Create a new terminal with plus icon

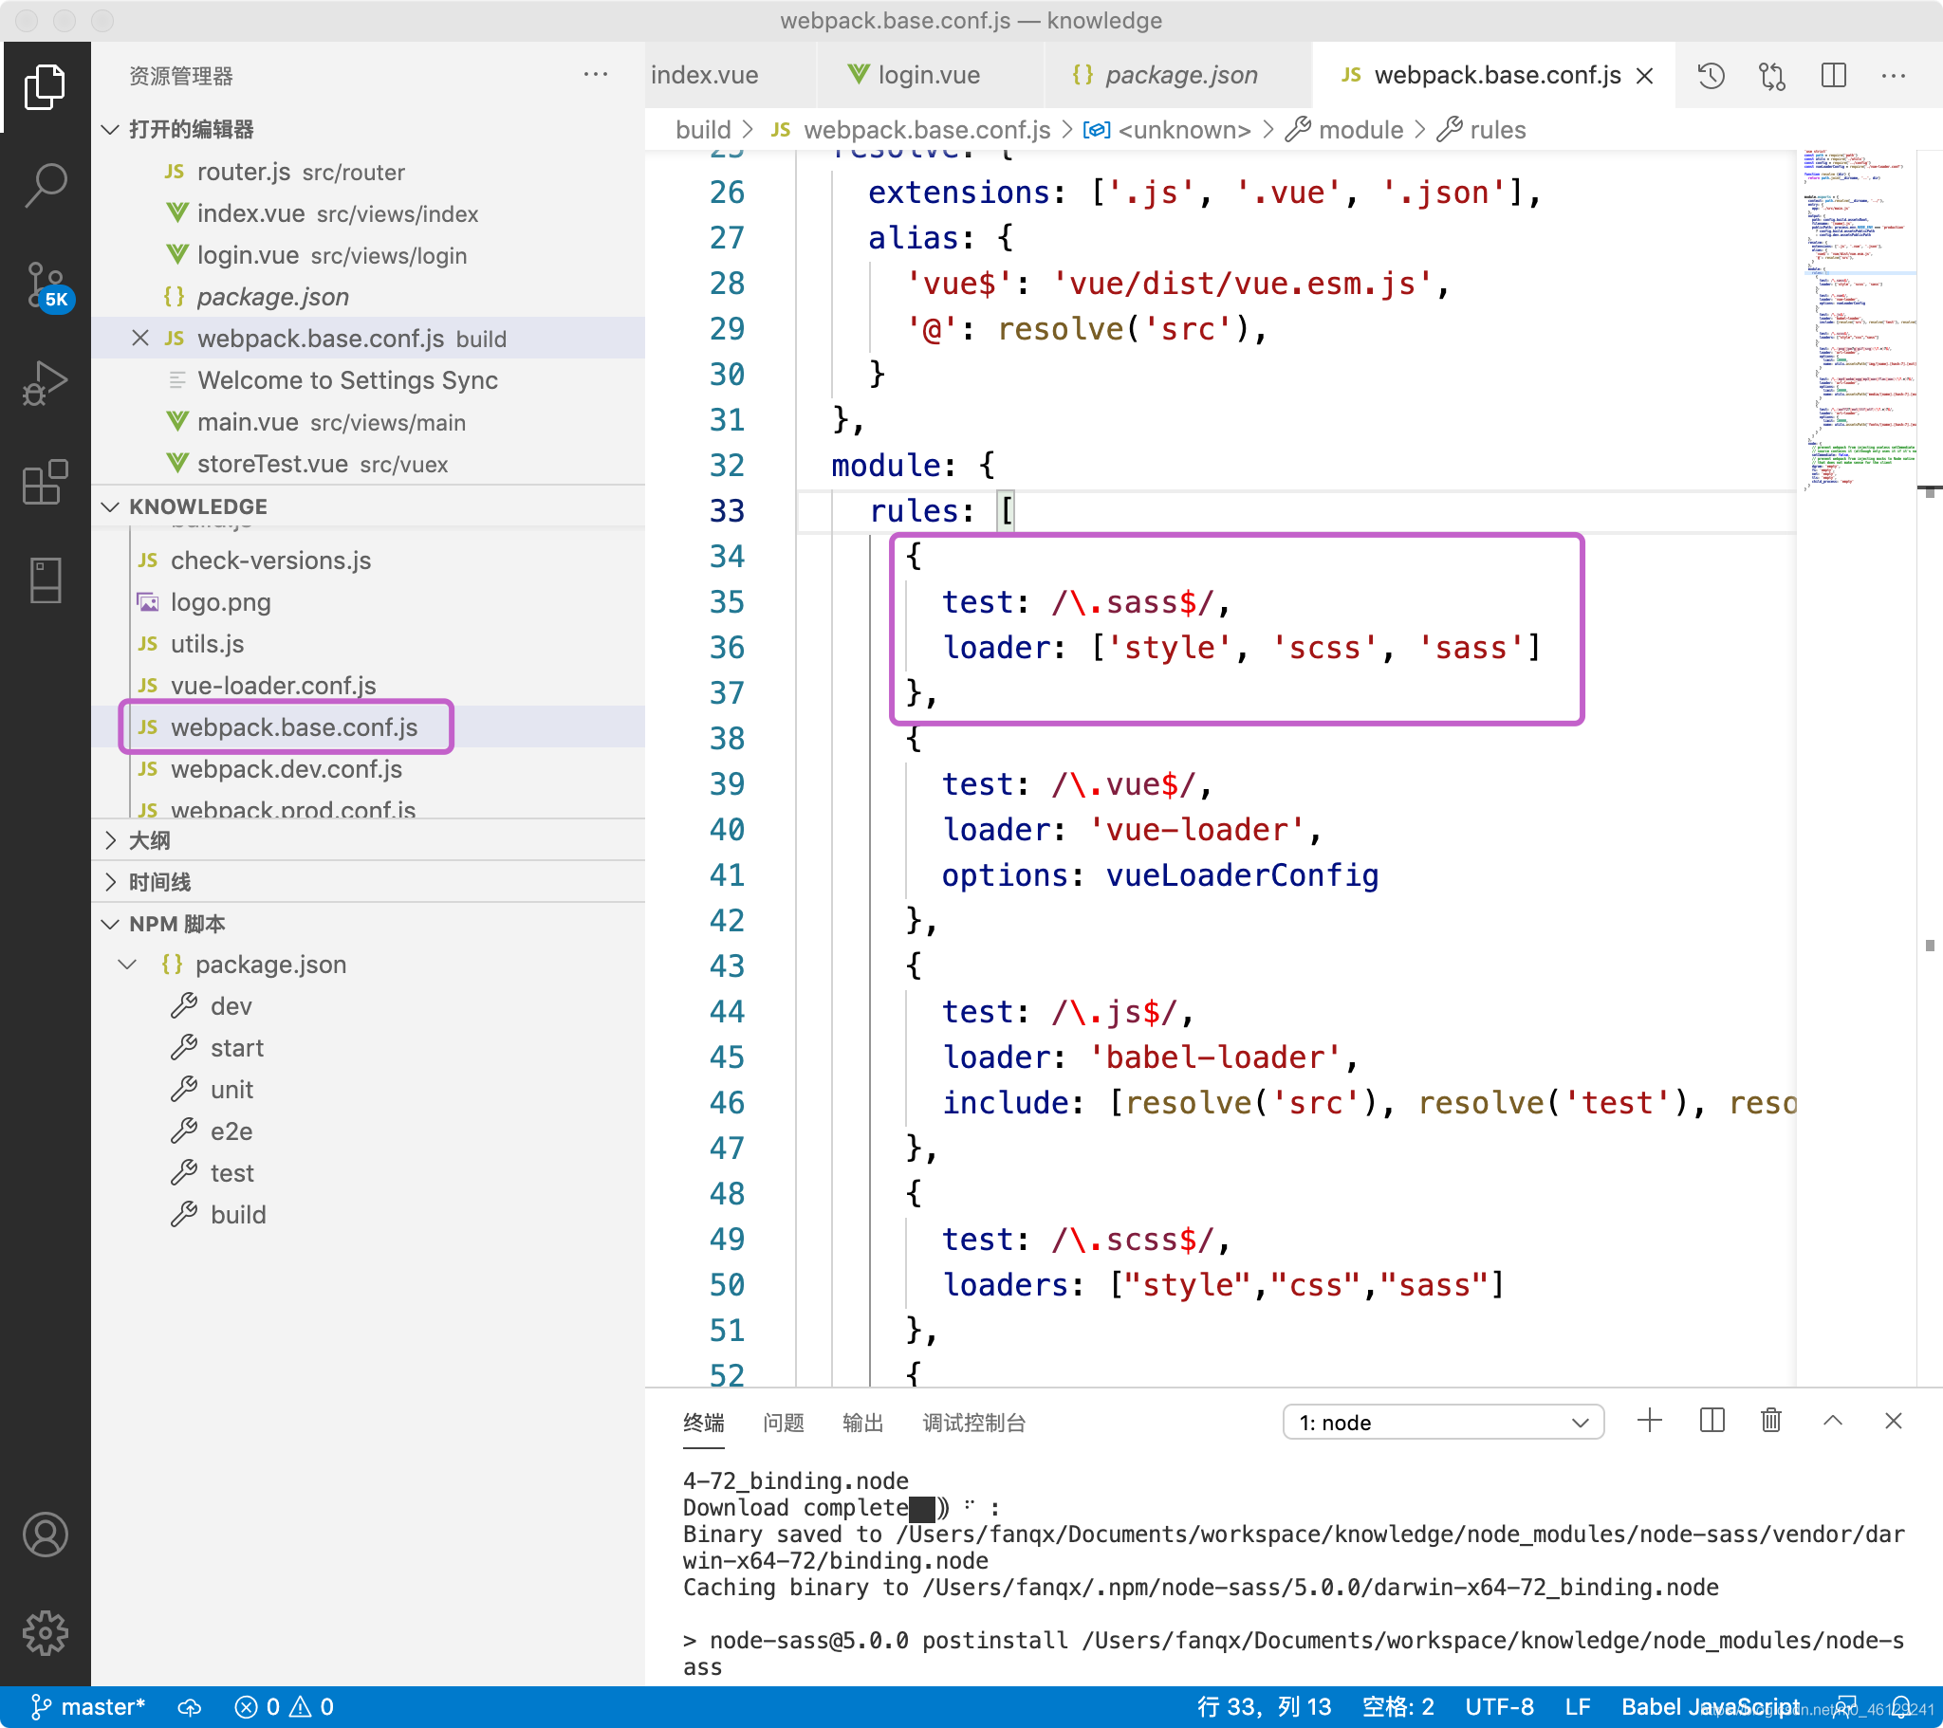(1650, 1421)
